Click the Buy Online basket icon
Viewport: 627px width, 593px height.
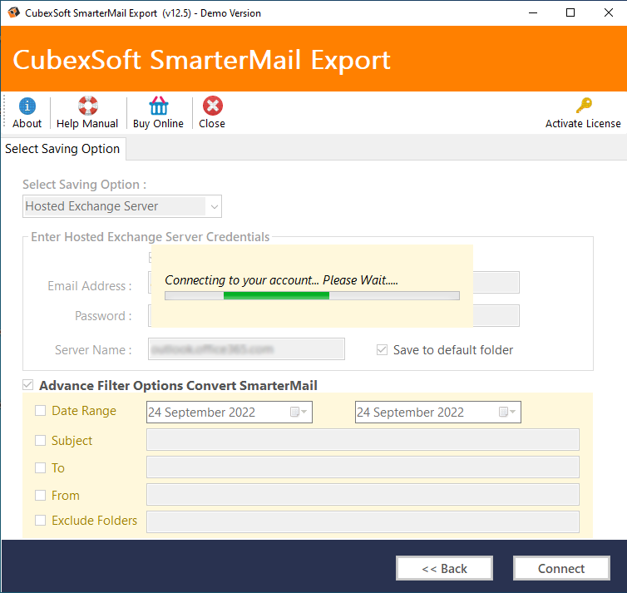[x=158, y=106]
